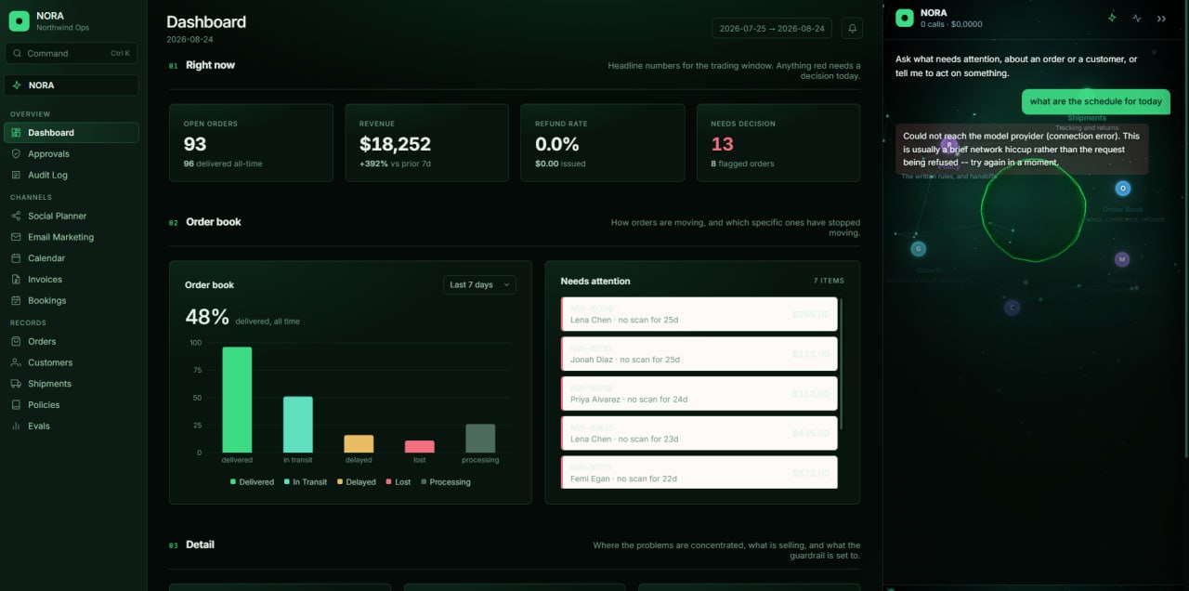1189x591 pixels.
Task: Select the green sparkle icon in NORA panel header
Action: [1112, 18]
